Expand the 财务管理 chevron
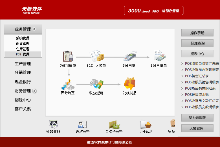This screenshot has width=220, height=147. click(34, 91)
